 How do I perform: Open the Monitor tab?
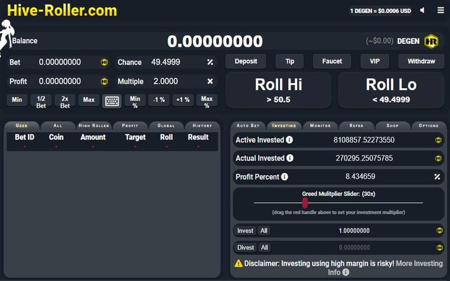(x=321, y=126)
